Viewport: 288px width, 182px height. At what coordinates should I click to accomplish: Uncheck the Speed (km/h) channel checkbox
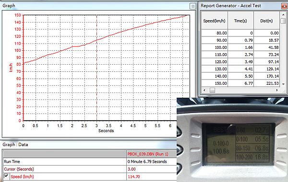tap(6, 176)
